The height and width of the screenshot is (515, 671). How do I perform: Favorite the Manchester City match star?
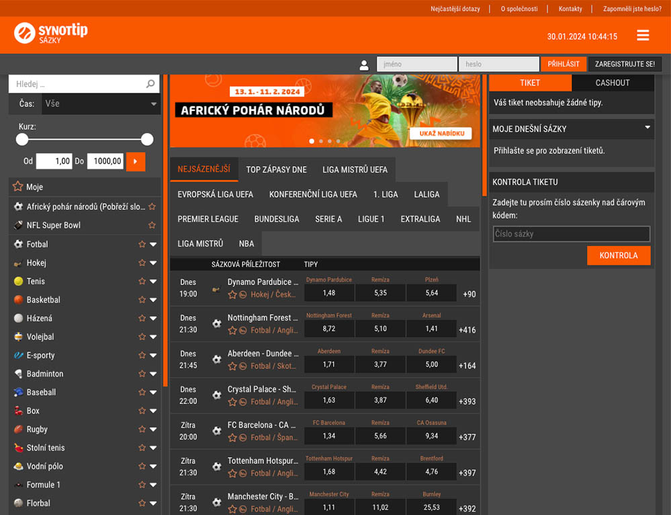coord(232,509)
